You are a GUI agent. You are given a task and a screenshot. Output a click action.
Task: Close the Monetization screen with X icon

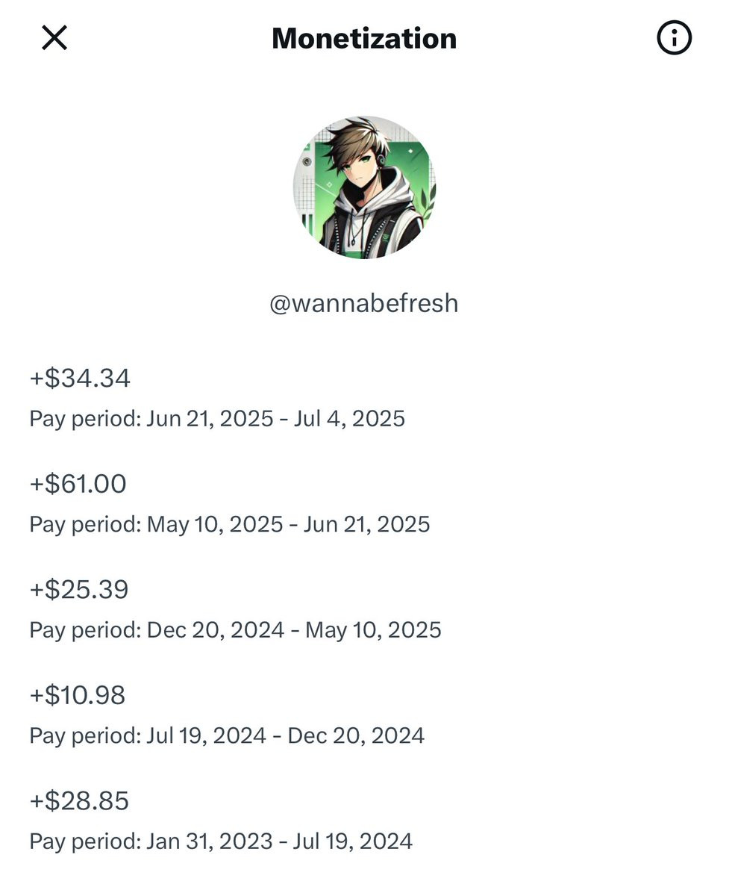[x=54, y=37]
